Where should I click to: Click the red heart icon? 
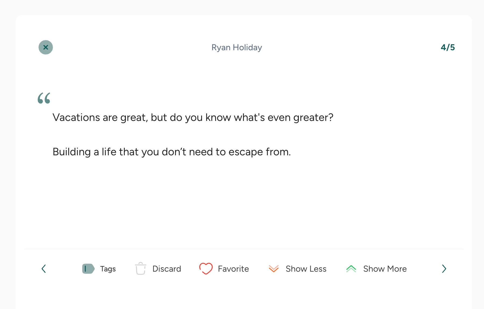point(206,269)
